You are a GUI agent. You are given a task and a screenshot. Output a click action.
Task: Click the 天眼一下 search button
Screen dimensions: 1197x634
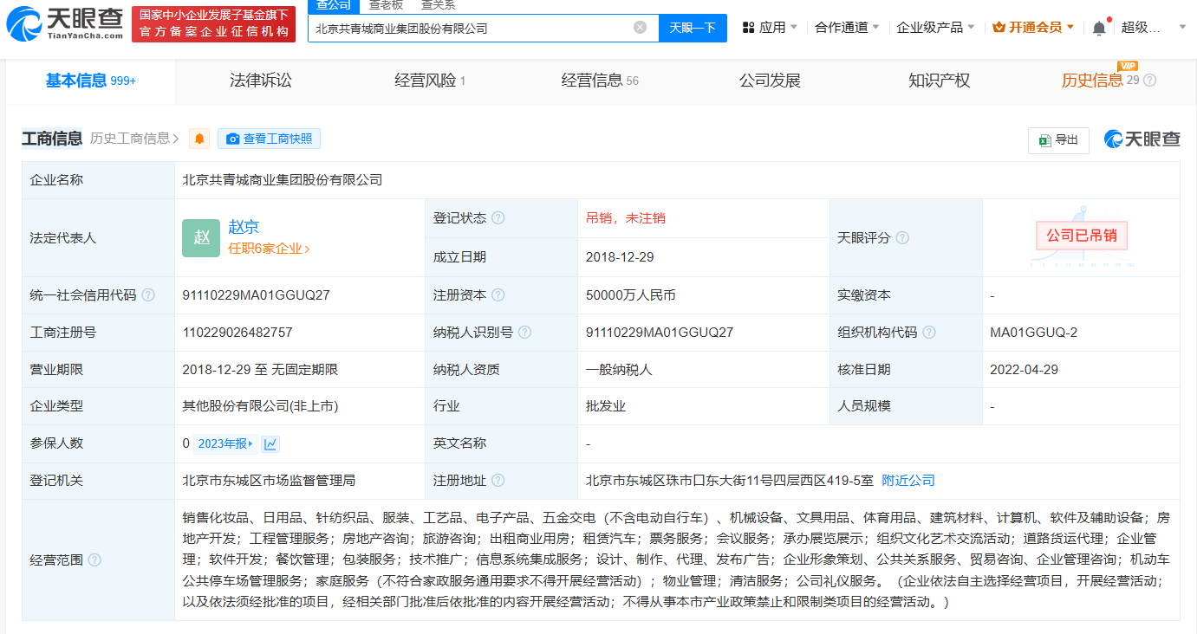click(693, 28)
